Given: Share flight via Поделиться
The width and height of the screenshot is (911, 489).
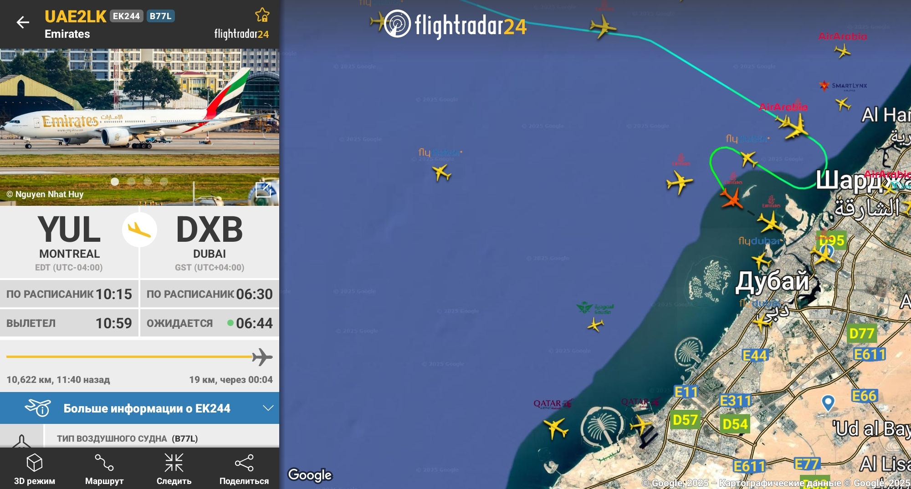Looking at the screenshot, I should tap(244, 469).
